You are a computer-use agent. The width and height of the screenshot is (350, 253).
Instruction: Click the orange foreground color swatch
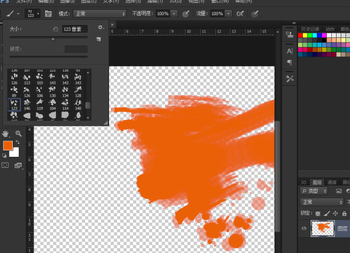pos(8,146)
